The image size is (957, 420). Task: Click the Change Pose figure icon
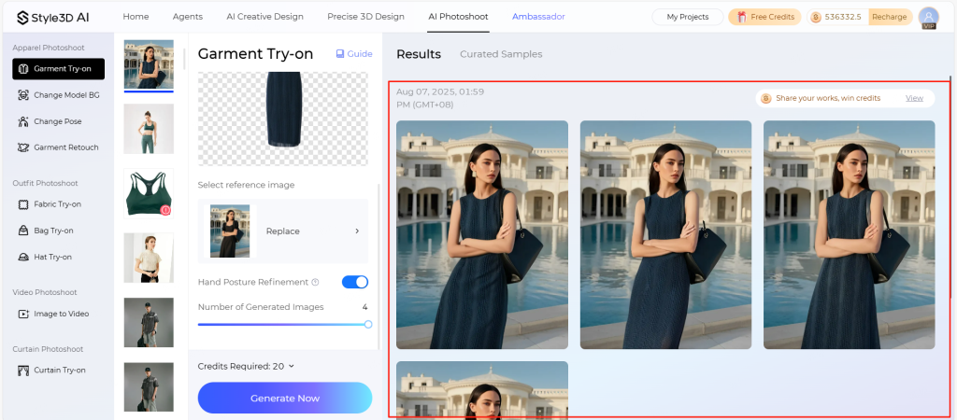click(23, 121)
